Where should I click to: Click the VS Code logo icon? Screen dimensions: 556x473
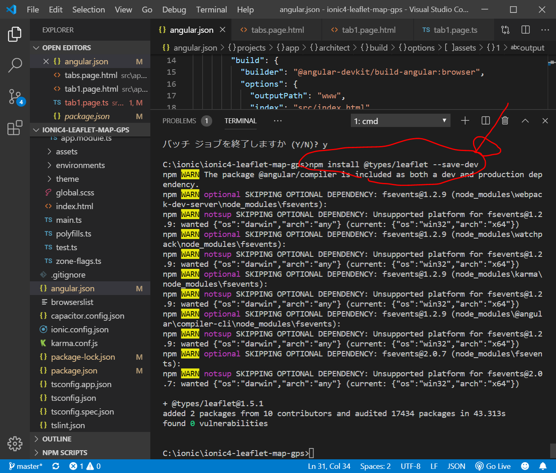pos(11,9)
